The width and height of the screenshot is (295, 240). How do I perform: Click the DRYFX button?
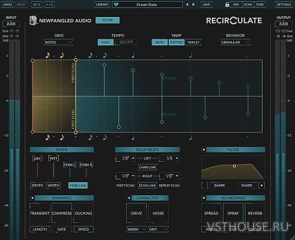tap(37, 185)
